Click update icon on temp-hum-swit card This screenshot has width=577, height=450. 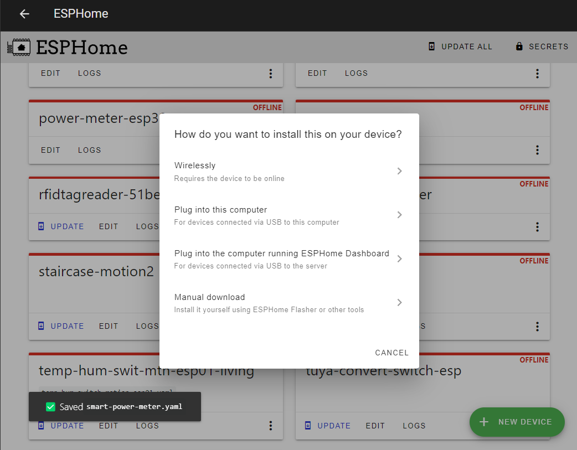41,426
